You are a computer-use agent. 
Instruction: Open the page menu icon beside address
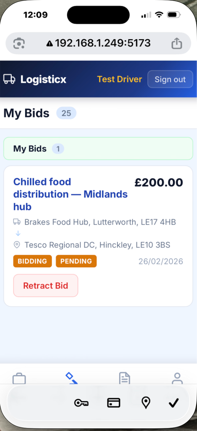click(x=19, y=43)
